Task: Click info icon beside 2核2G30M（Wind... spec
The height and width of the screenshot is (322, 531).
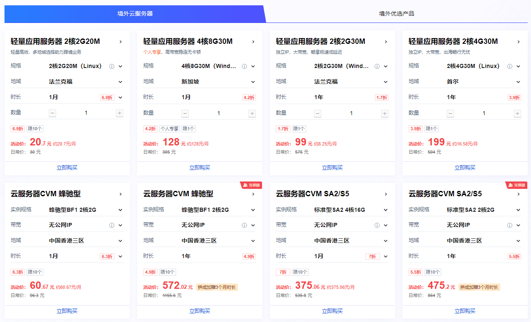Action: (377, 66)
